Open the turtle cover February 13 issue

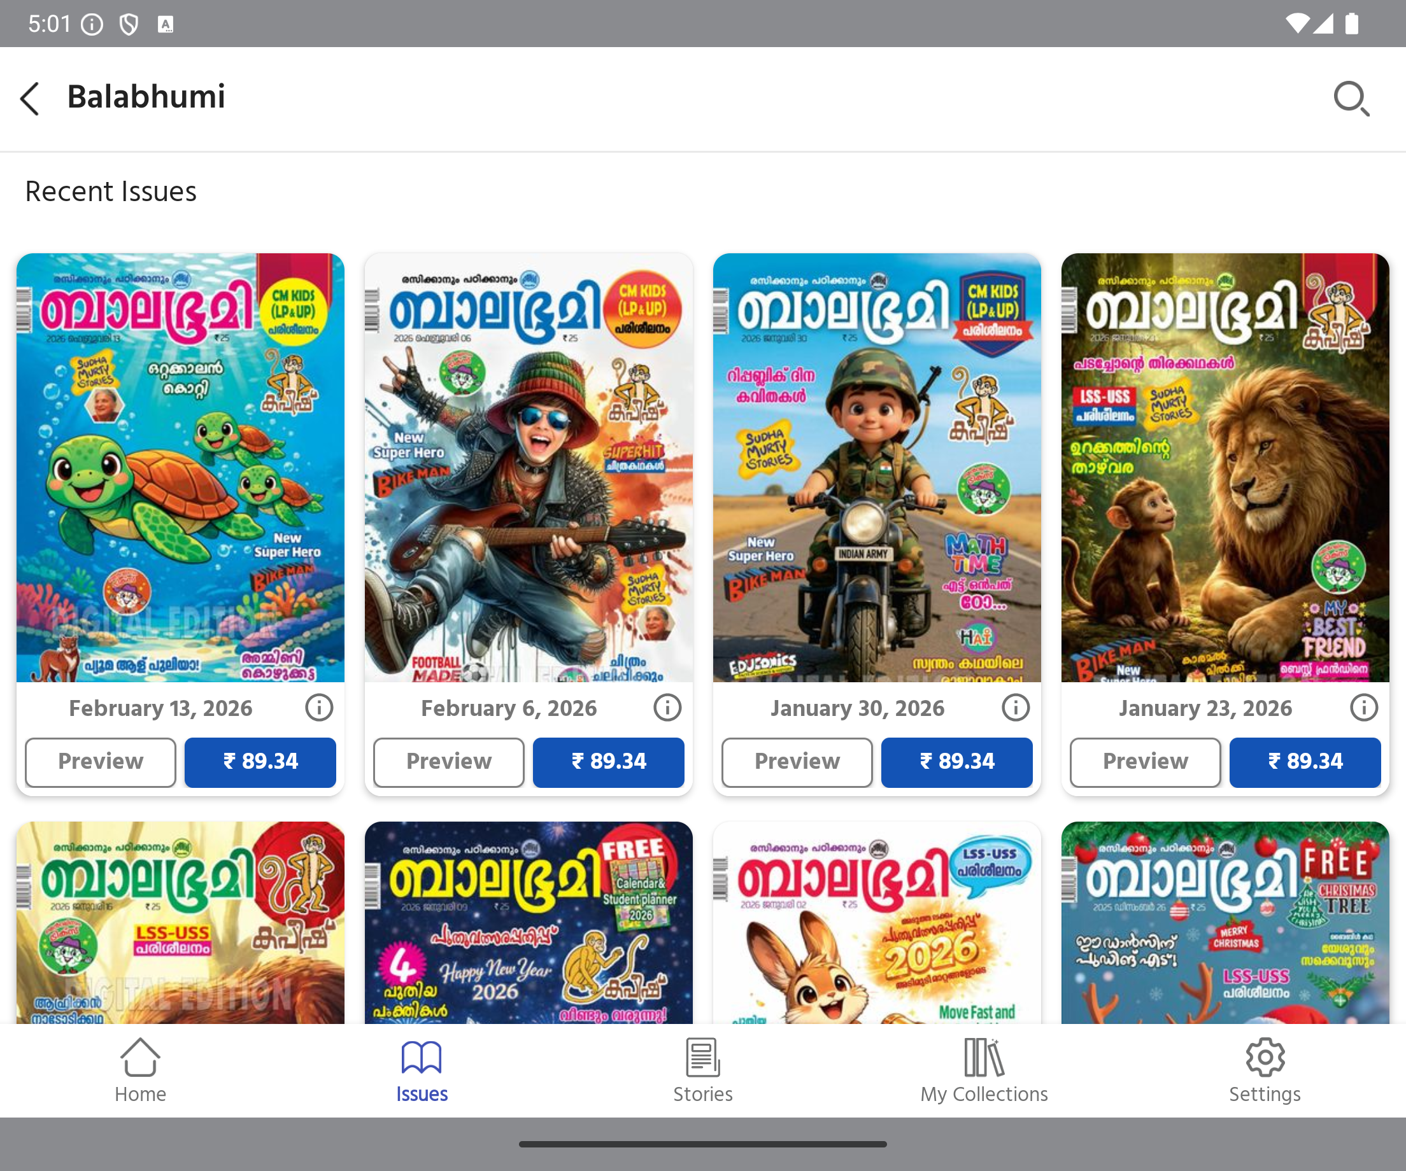click(180, 468)
